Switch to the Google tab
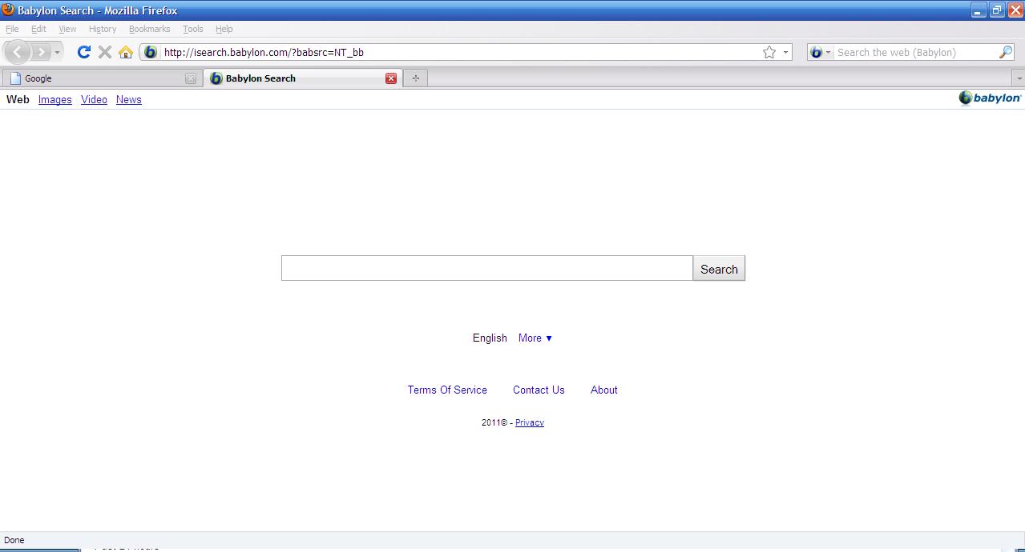1025x552 pixels. tap(96, 78)
